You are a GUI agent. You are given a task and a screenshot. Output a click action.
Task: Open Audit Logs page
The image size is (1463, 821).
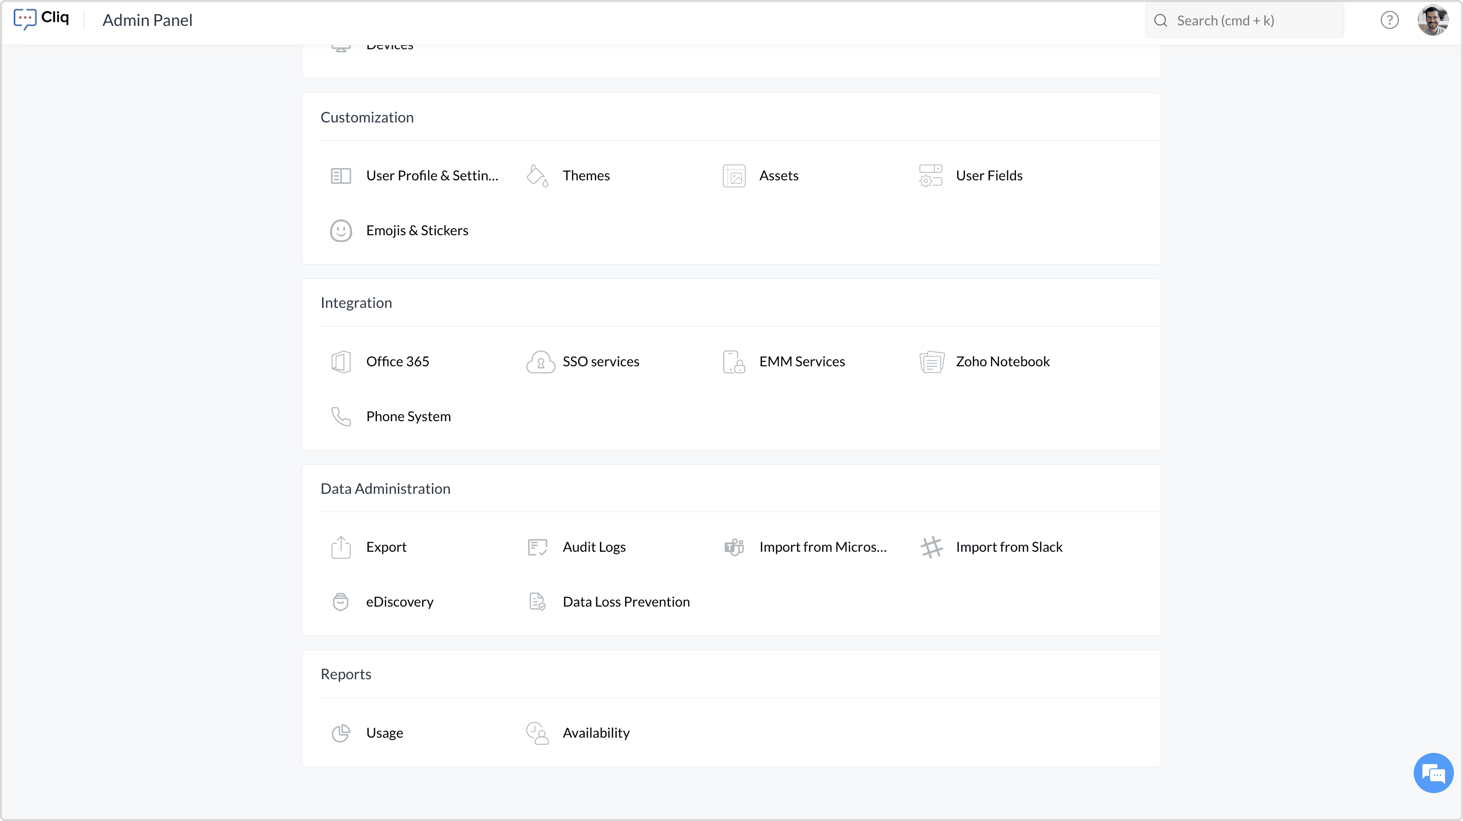click(593, 547)
